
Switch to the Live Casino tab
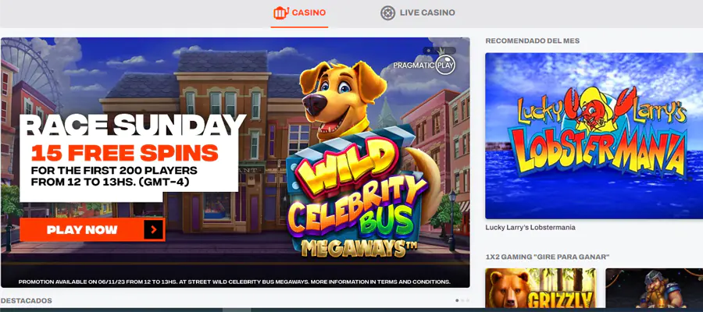pyautogui.click(x=417, y=13)
